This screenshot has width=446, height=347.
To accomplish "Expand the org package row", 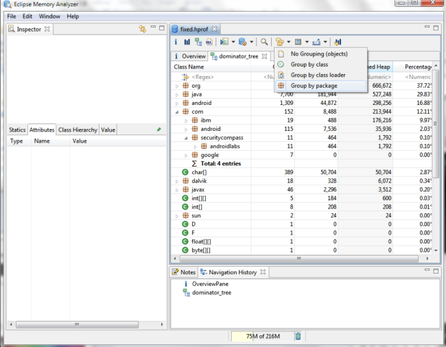I will tap(177, 86).
